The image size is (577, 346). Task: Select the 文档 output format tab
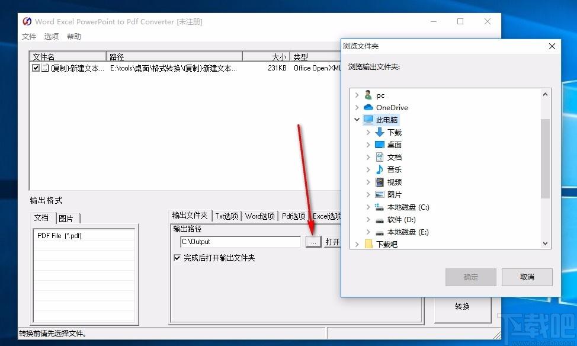[x=41, y=217]
